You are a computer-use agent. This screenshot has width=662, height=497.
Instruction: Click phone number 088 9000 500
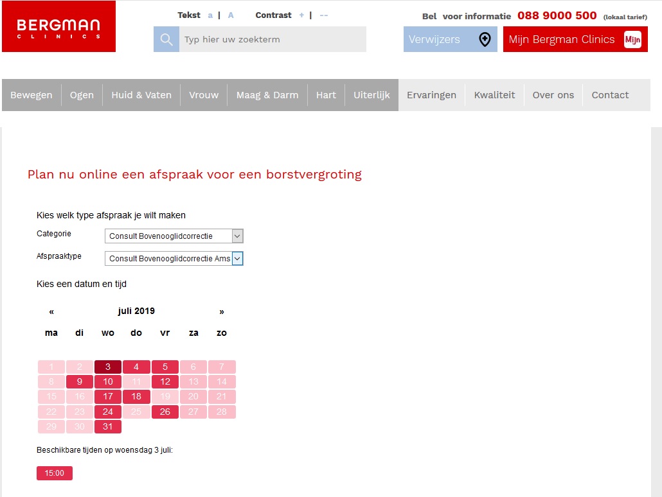click(x=557, y=15)
